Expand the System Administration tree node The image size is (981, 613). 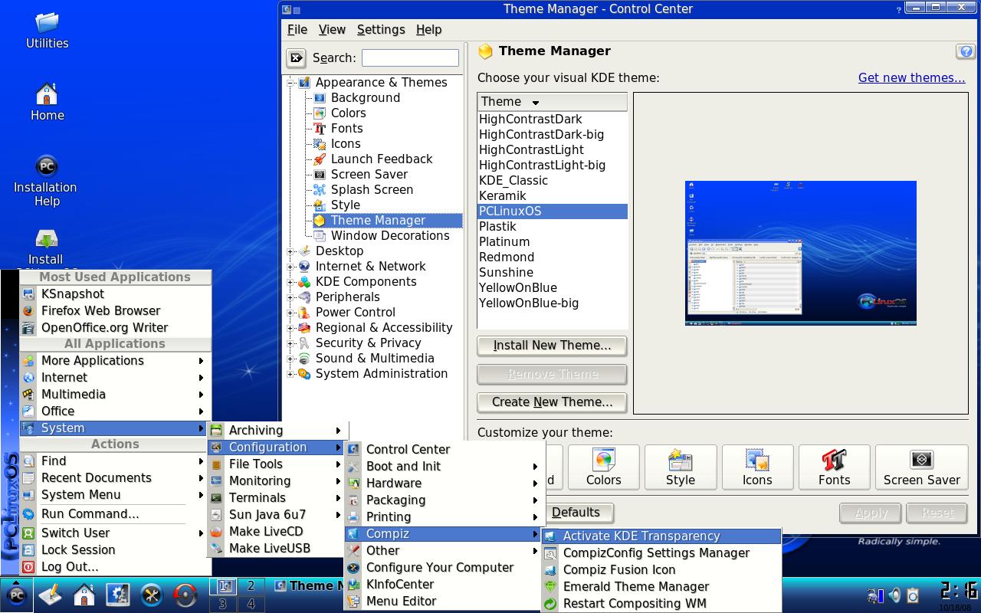pos(290,374)
